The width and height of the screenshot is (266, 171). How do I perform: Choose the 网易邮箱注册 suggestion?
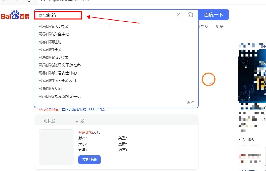tap(50, 42)
